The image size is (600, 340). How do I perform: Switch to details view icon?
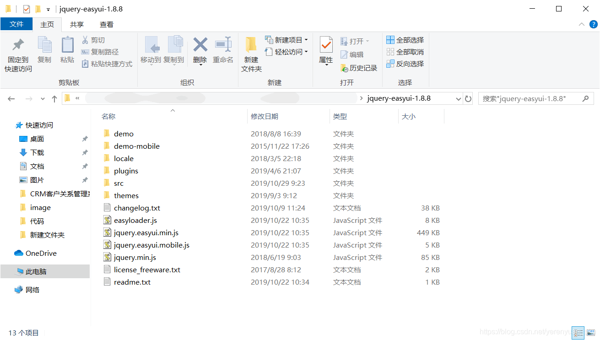click(x=578, y=333)
